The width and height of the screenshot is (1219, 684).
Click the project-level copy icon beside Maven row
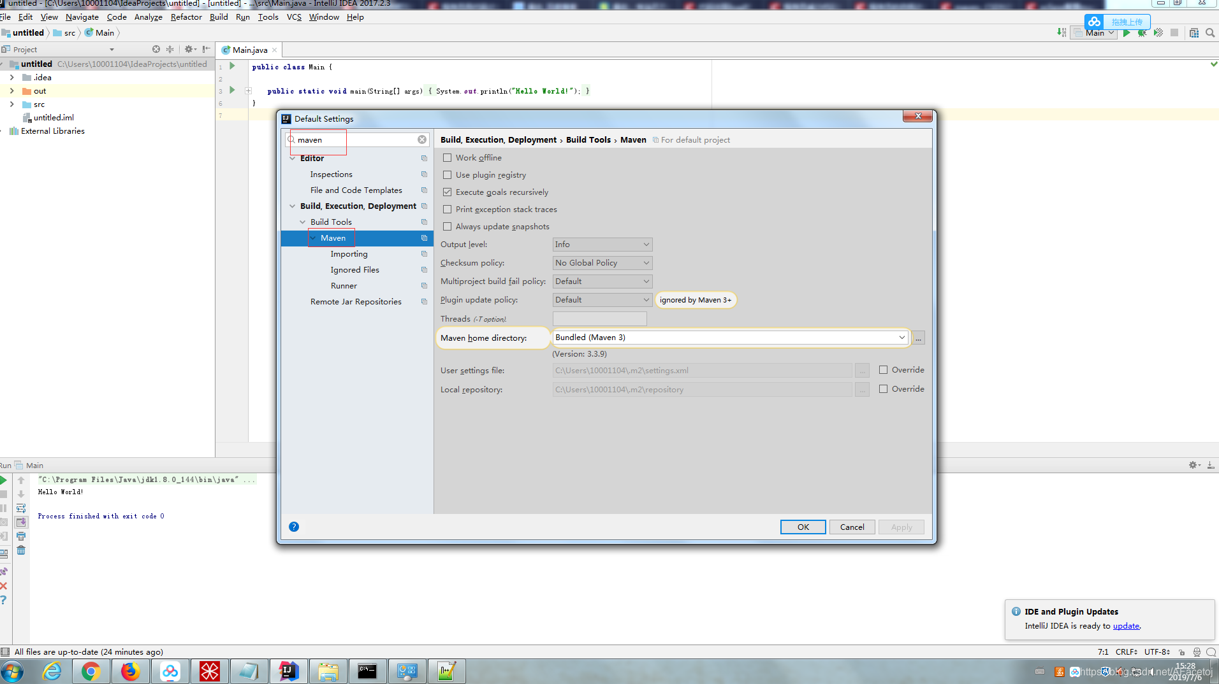[424, 238]
